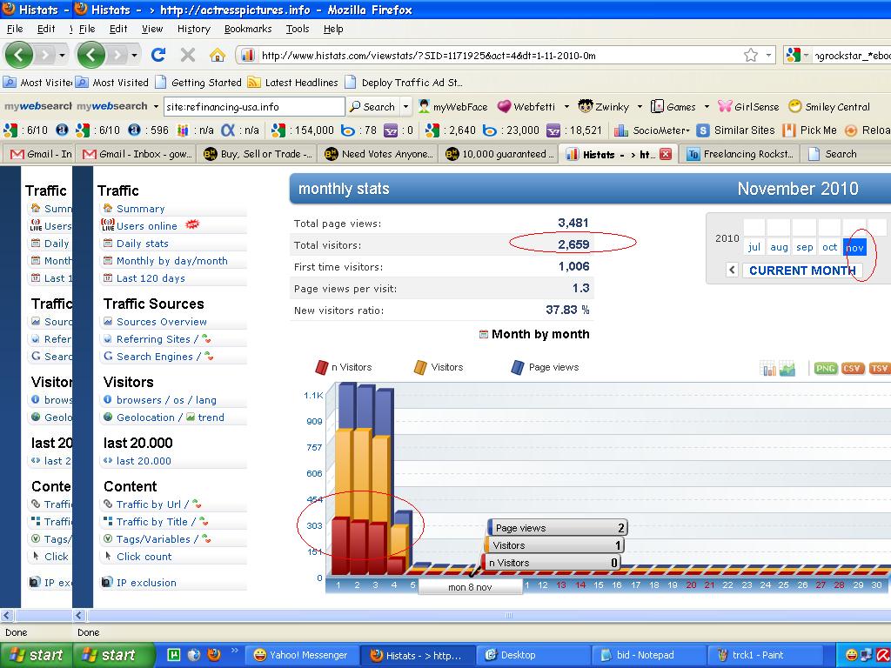Open myWebFace from the toolbar
The width and height of the screenshot is (891, 668).
(x=452, y=107)
